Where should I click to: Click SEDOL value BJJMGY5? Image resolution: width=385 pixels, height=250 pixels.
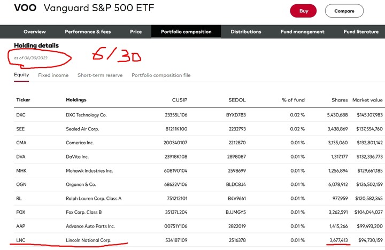pos(236,212)
